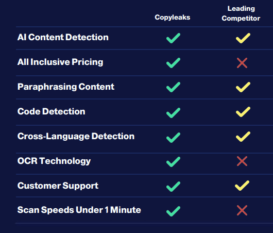The width and height of the screenshot is (273, 233).
Task: Click the red X for All Inclusive Pricing
Action: click(242, 63)
